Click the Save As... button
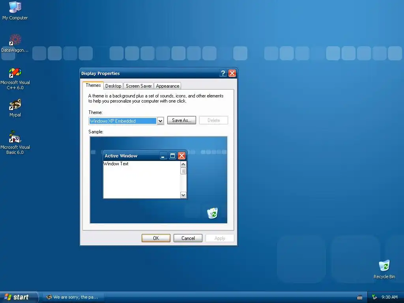The height and width of the screenshot is (303, 404). click(x=181, y=120)
